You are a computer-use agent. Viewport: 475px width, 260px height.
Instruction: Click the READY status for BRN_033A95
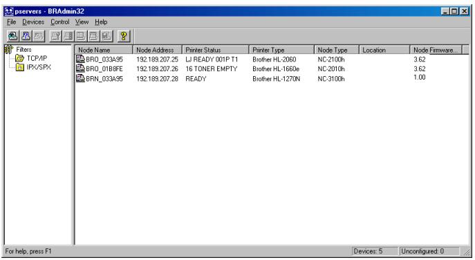coord(196,79)
